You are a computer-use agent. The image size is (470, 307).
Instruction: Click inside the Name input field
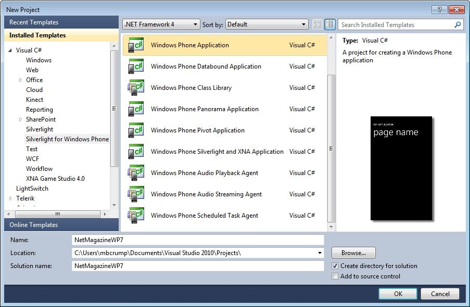[x=198, y=239]
